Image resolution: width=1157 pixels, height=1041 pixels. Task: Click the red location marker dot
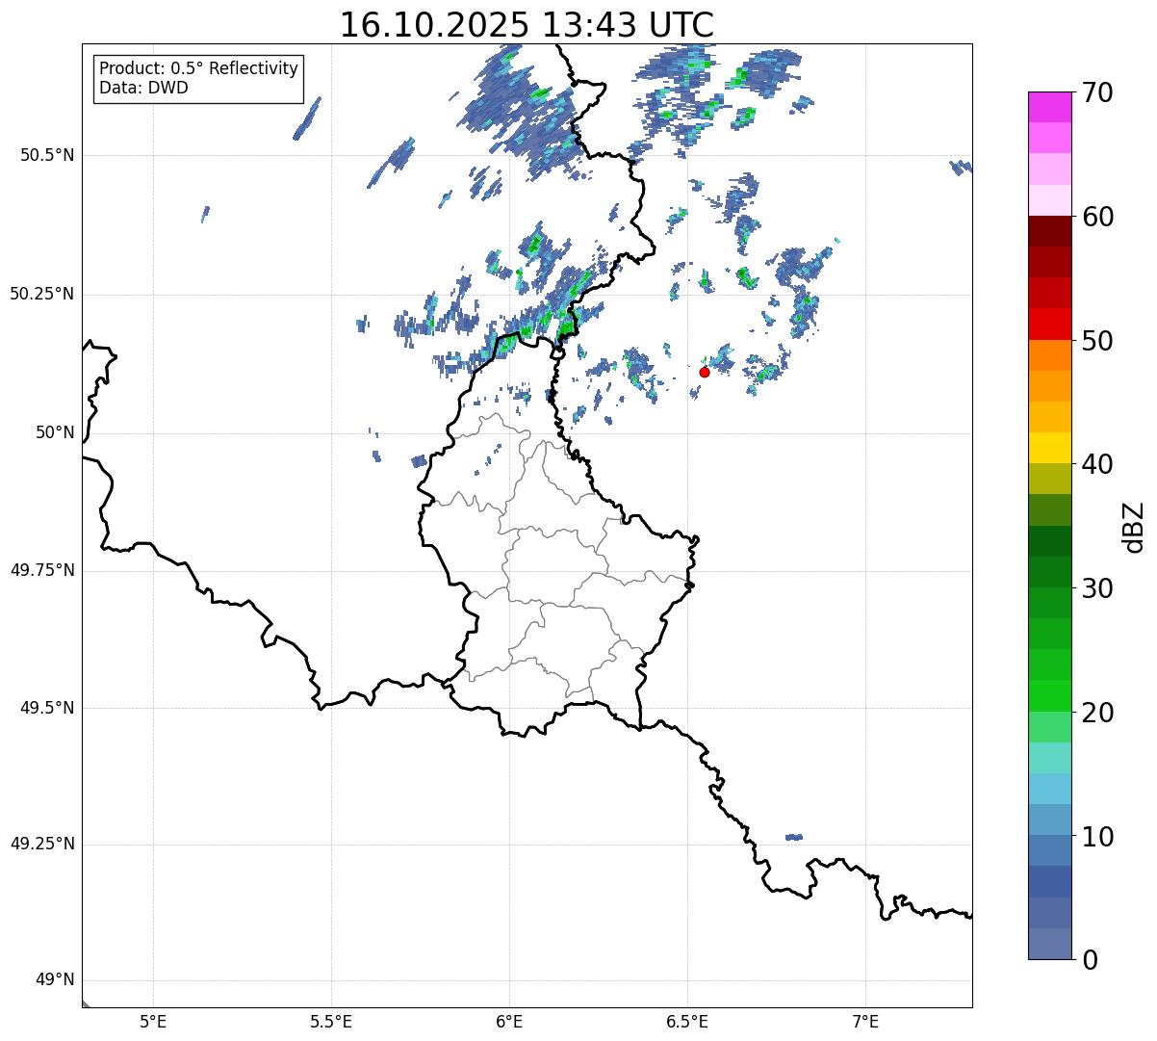[705, 372]
